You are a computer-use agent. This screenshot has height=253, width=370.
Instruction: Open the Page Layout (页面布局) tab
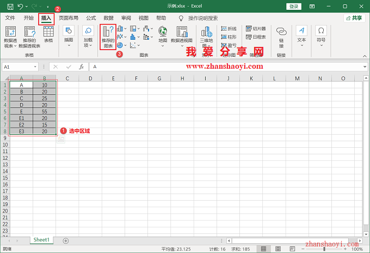68,18
